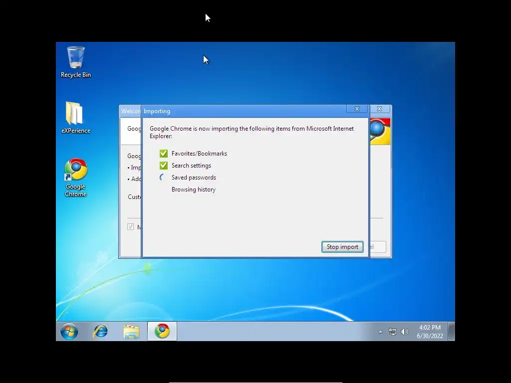Viewport: 511px width, 383px height.
Task: Click the Search settings green checkmark
Action: (x=164, y=166)
